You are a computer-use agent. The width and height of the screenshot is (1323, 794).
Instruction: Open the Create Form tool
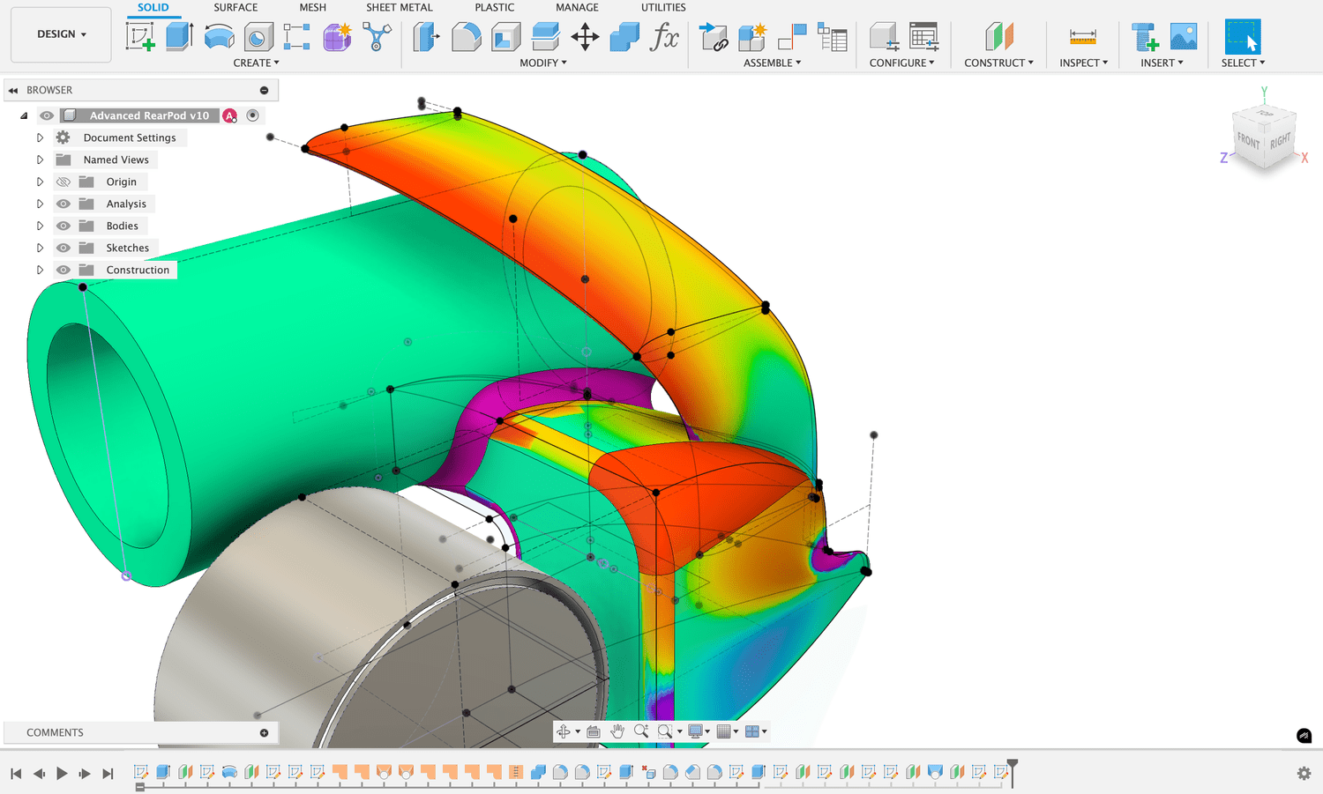coord(337,37)
